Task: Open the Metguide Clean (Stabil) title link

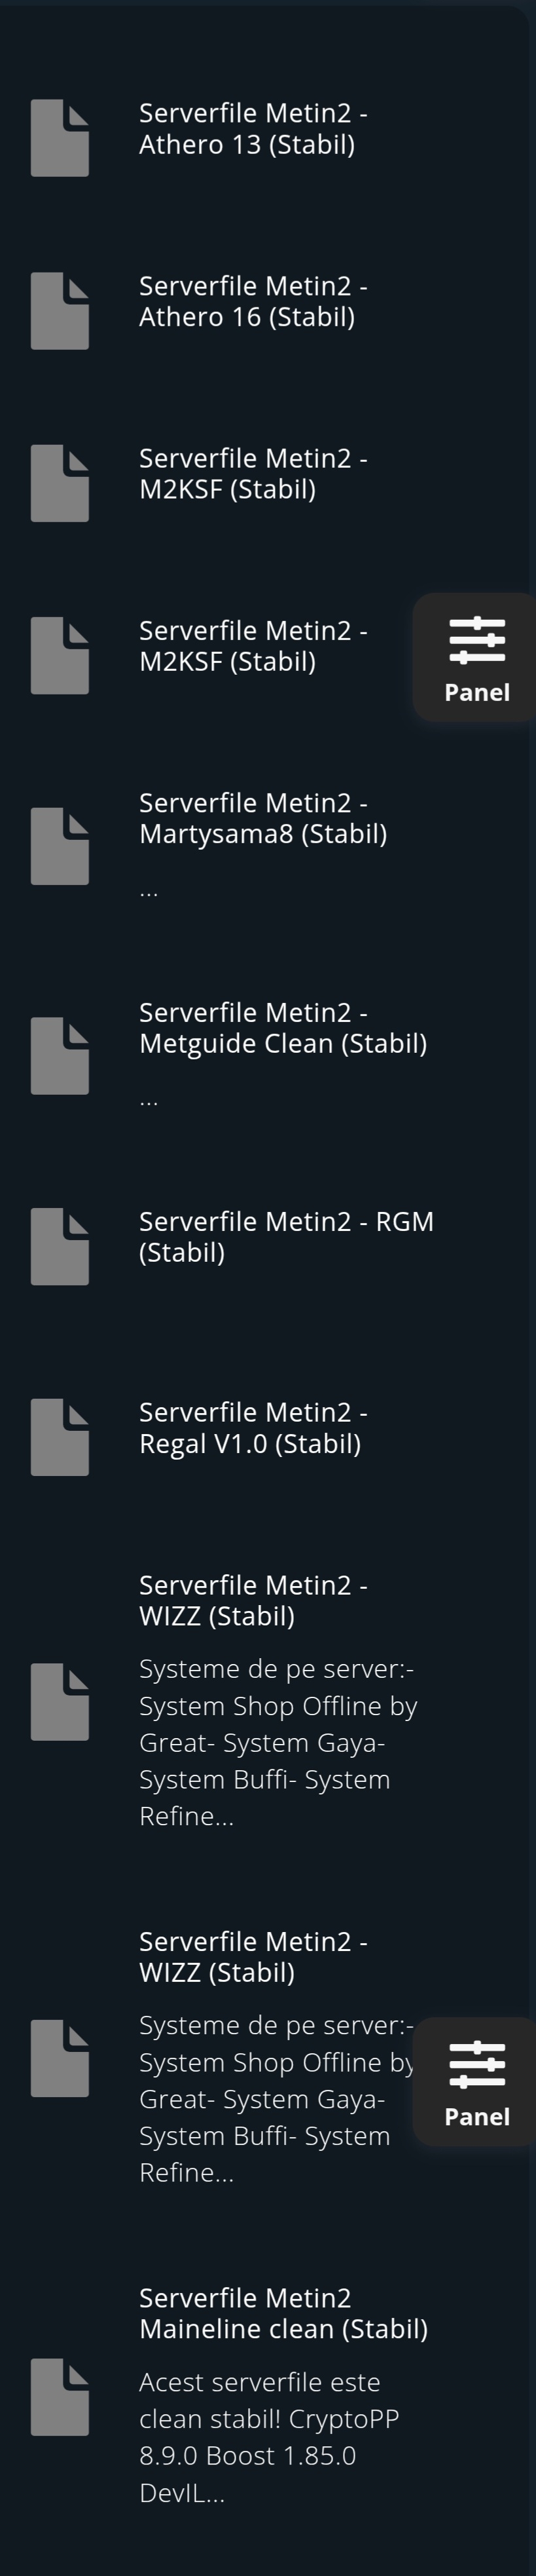Action: pyautogui.click(x=283, y=1028)
